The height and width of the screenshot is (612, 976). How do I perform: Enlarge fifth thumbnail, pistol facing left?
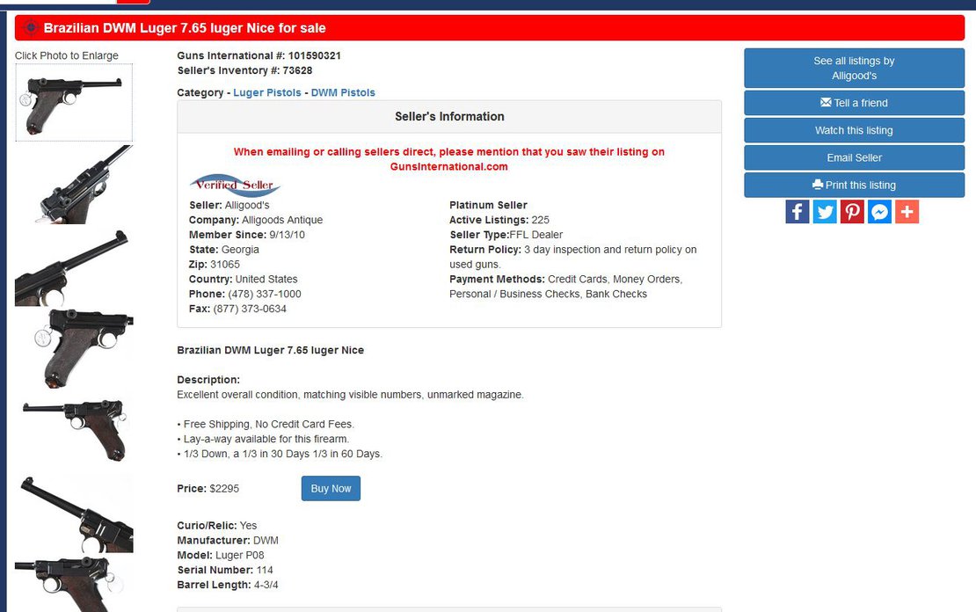tap(74, 431)
